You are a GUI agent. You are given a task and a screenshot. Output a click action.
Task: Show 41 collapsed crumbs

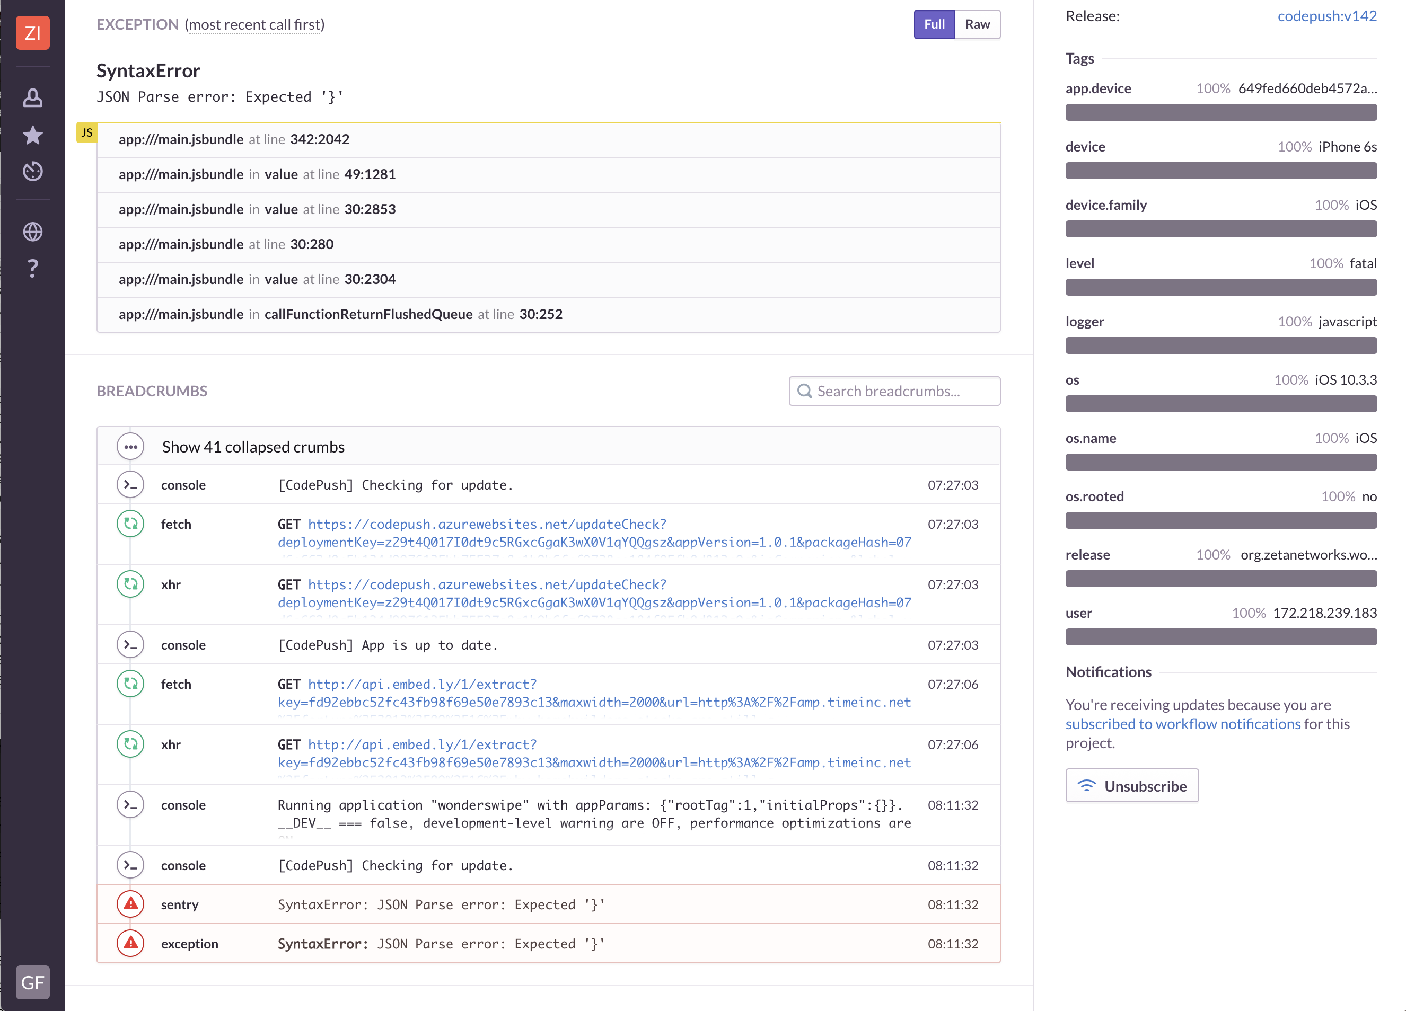tap(253, 447)
